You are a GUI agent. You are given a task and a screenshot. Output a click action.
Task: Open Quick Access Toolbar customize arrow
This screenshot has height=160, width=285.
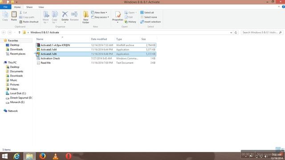(16, 2)
